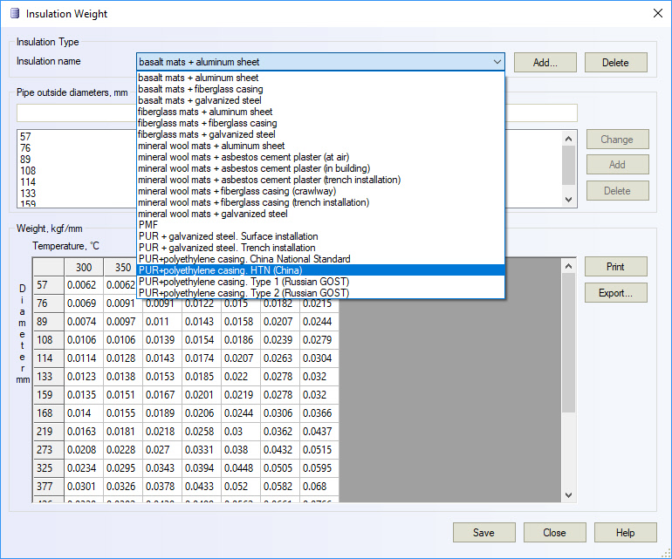The image size is (672, 559).
Task: Click cell 0.0279 in row 108
Action: (x=319, y=340)
